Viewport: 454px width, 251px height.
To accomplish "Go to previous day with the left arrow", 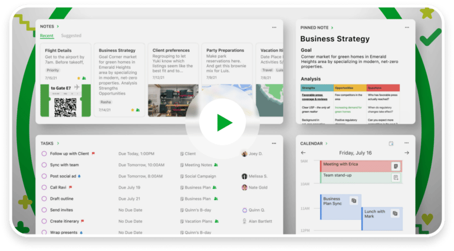I will coord(304,153).
